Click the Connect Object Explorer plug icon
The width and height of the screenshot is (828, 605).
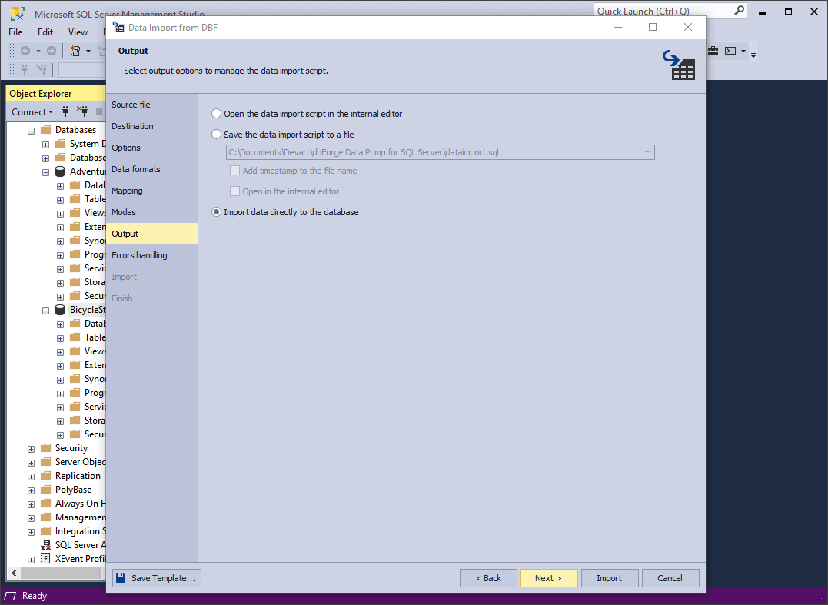65,111
